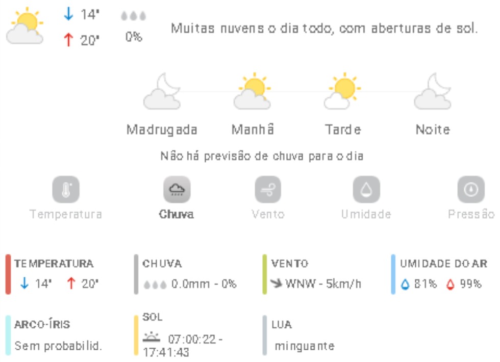Click the Madrugada period label
Image resolution: width=500 pixels, height=362 pixels.
(x=162, y=130)
